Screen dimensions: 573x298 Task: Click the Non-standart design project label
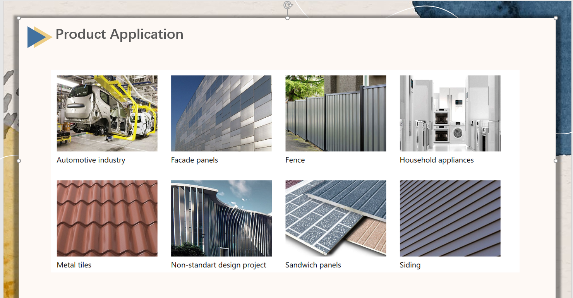218,265
